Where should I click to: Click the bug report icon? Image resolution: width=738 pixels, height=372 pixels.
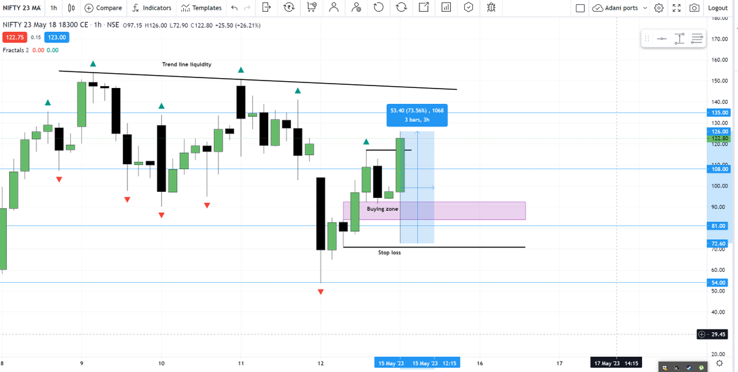click(491, 8)
